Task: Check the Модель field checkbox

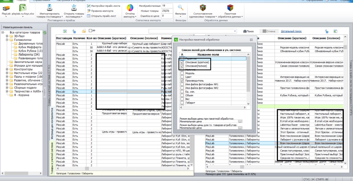Action: click(182, 73)
